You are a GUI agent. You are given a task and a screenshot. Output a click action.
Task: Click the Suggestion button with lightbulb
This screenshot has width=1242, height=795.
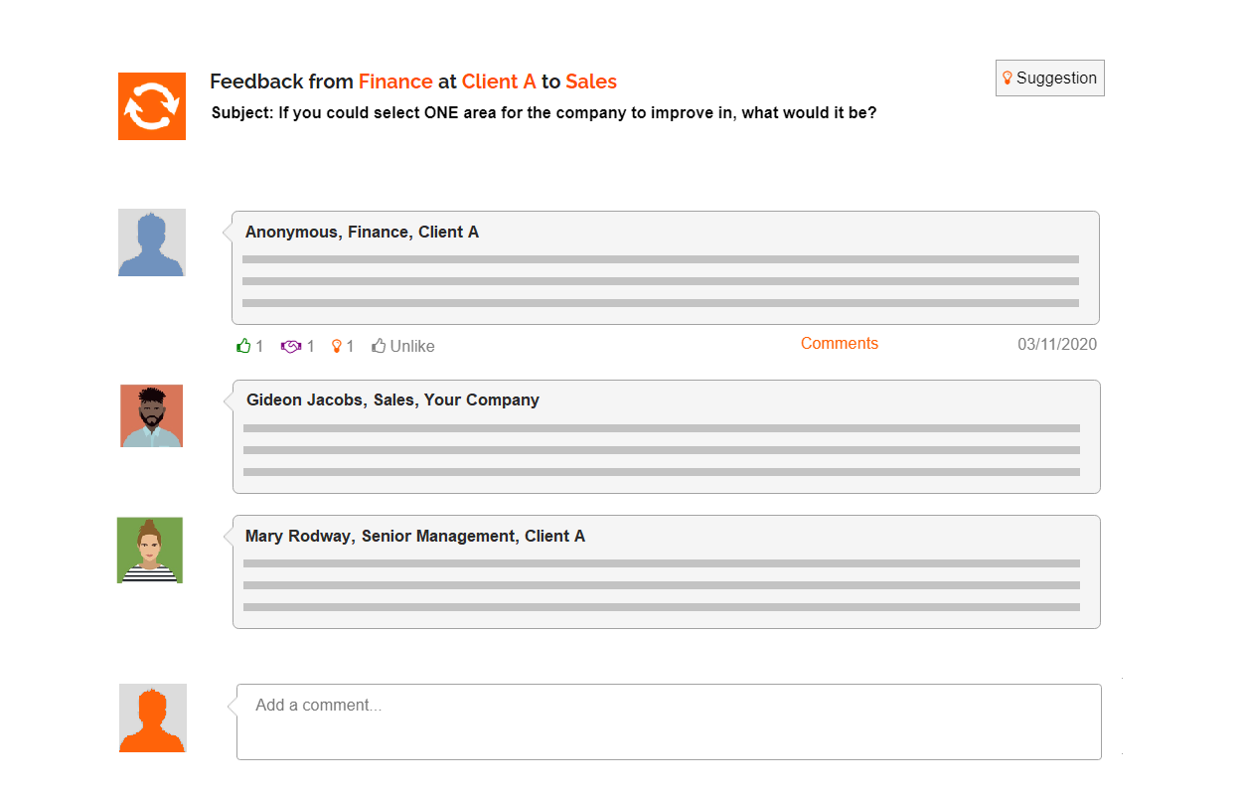coord(1049,79)
